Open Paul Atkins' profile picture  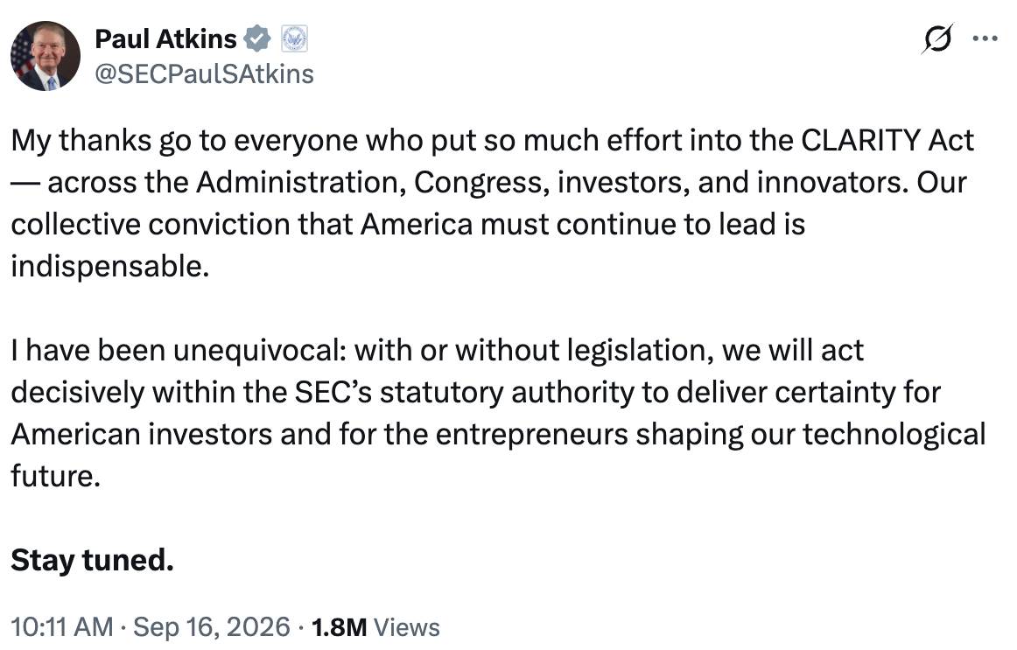point(46,56)
